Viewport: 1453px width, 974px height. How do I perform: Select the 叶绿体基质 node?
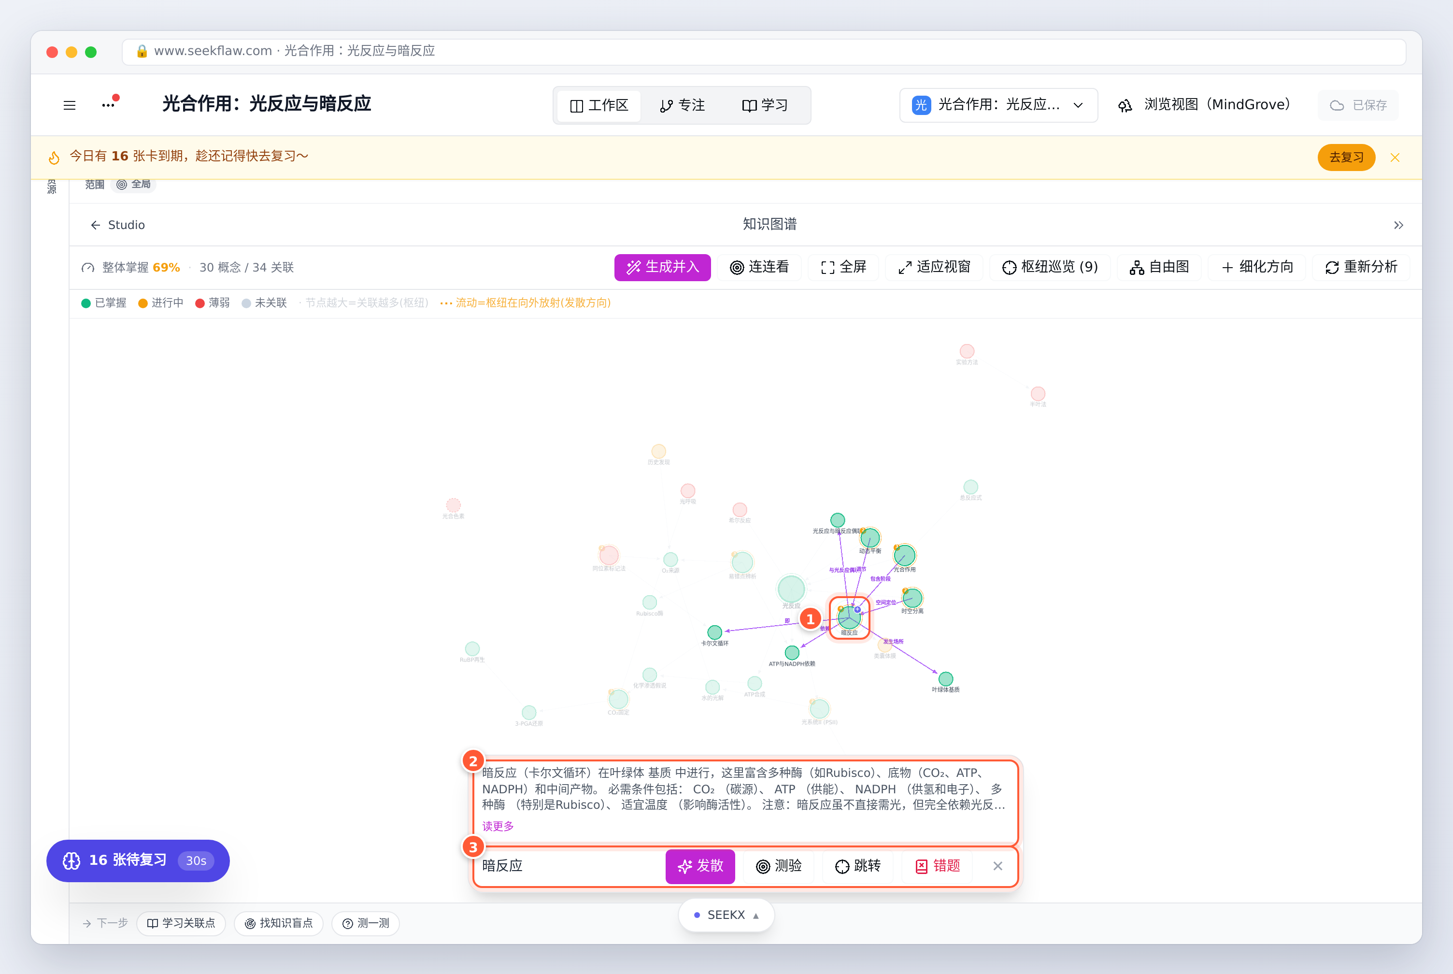click(946, 679)
